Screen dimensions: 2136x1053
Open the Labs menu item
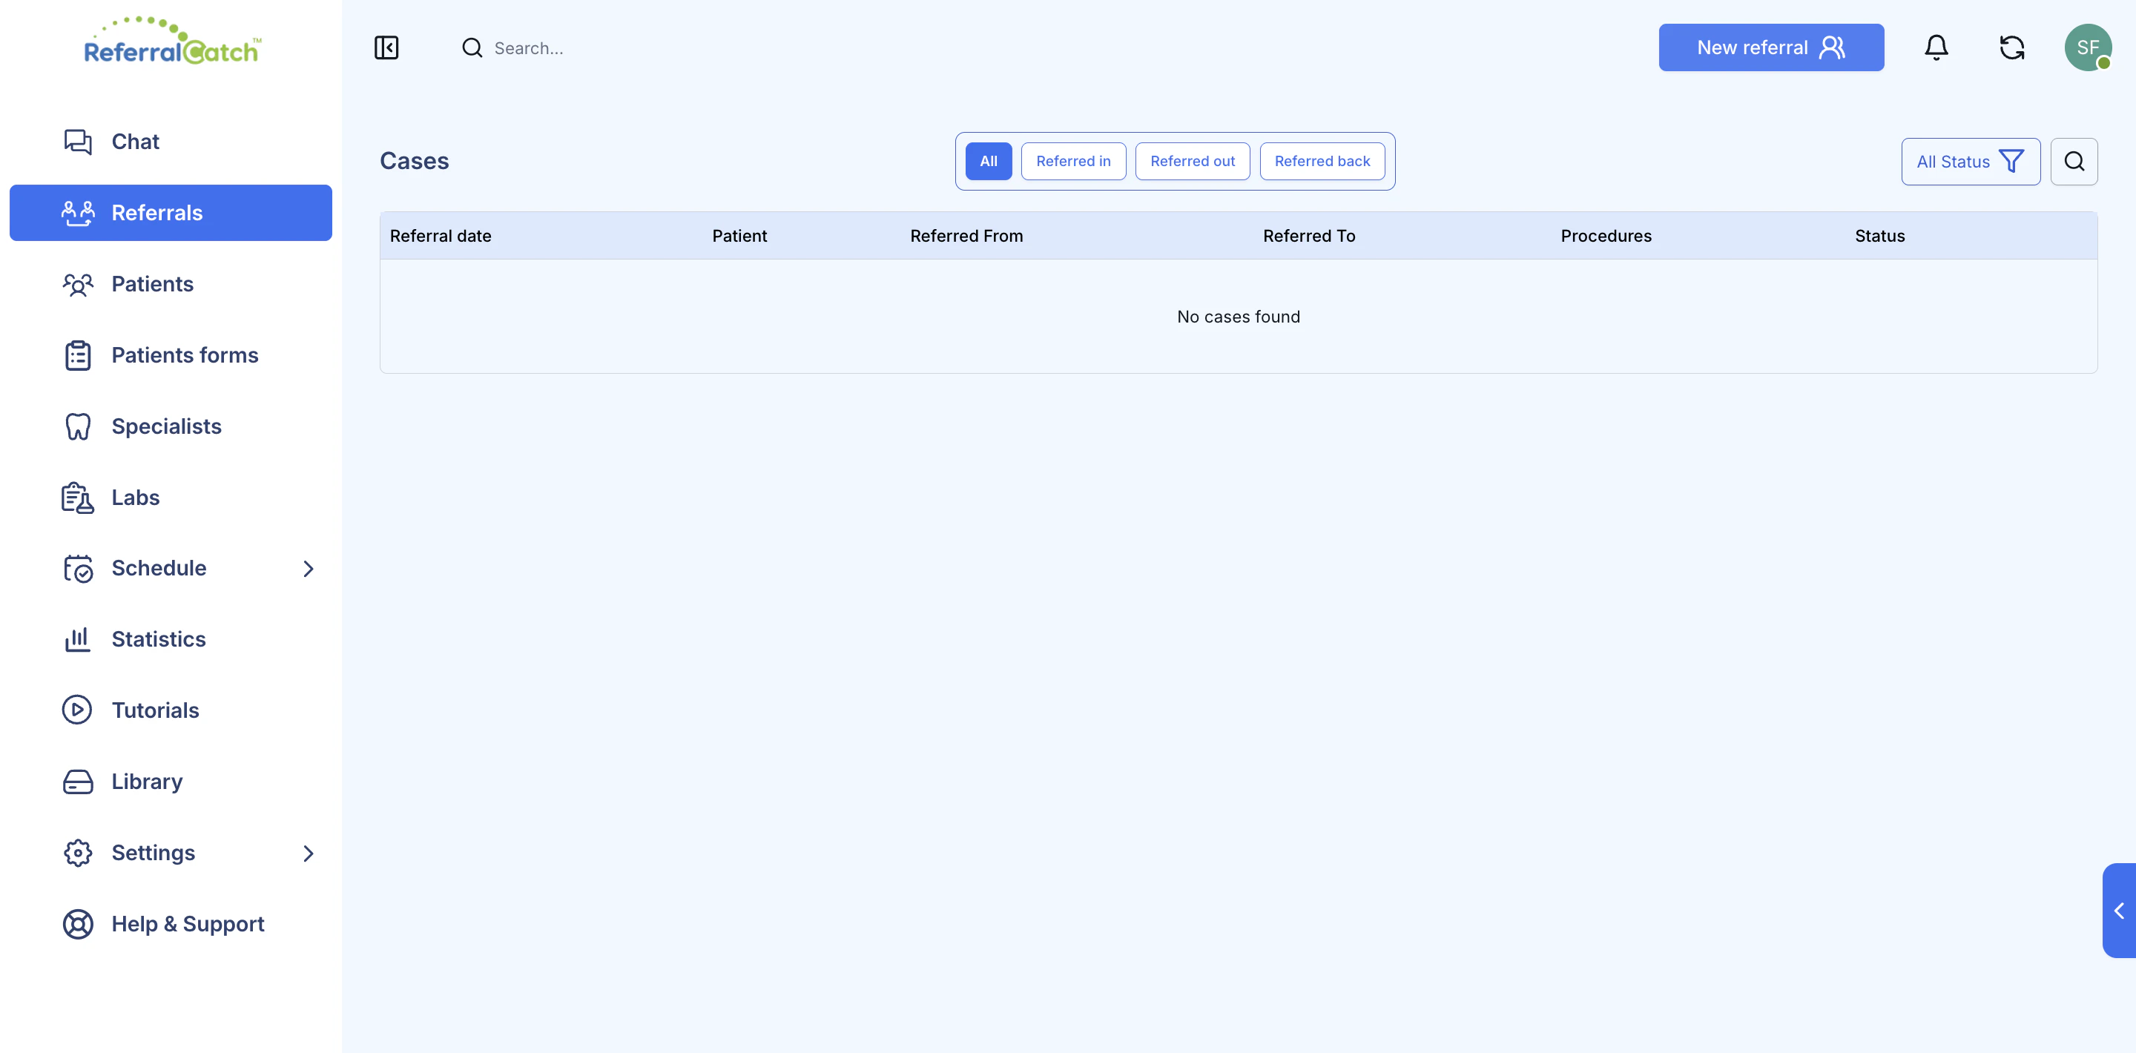170,498
